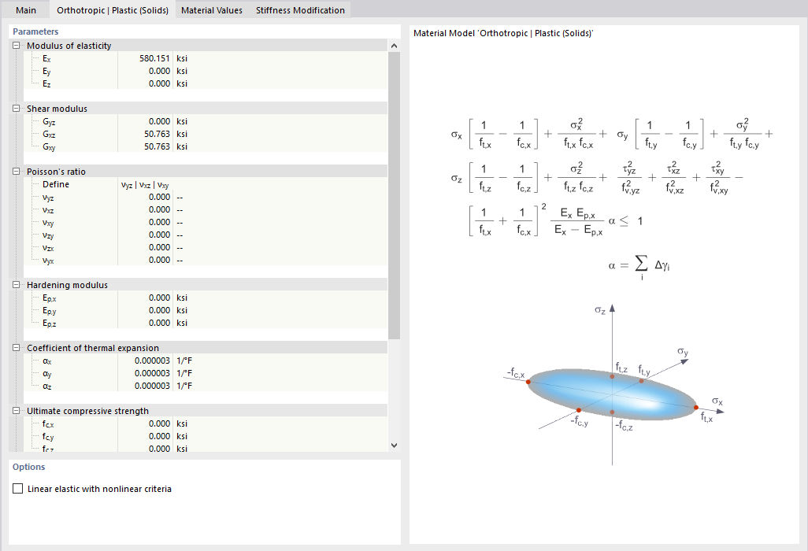Click the Define row label
This screenshot has height=551, width=808.
(56, 184)
